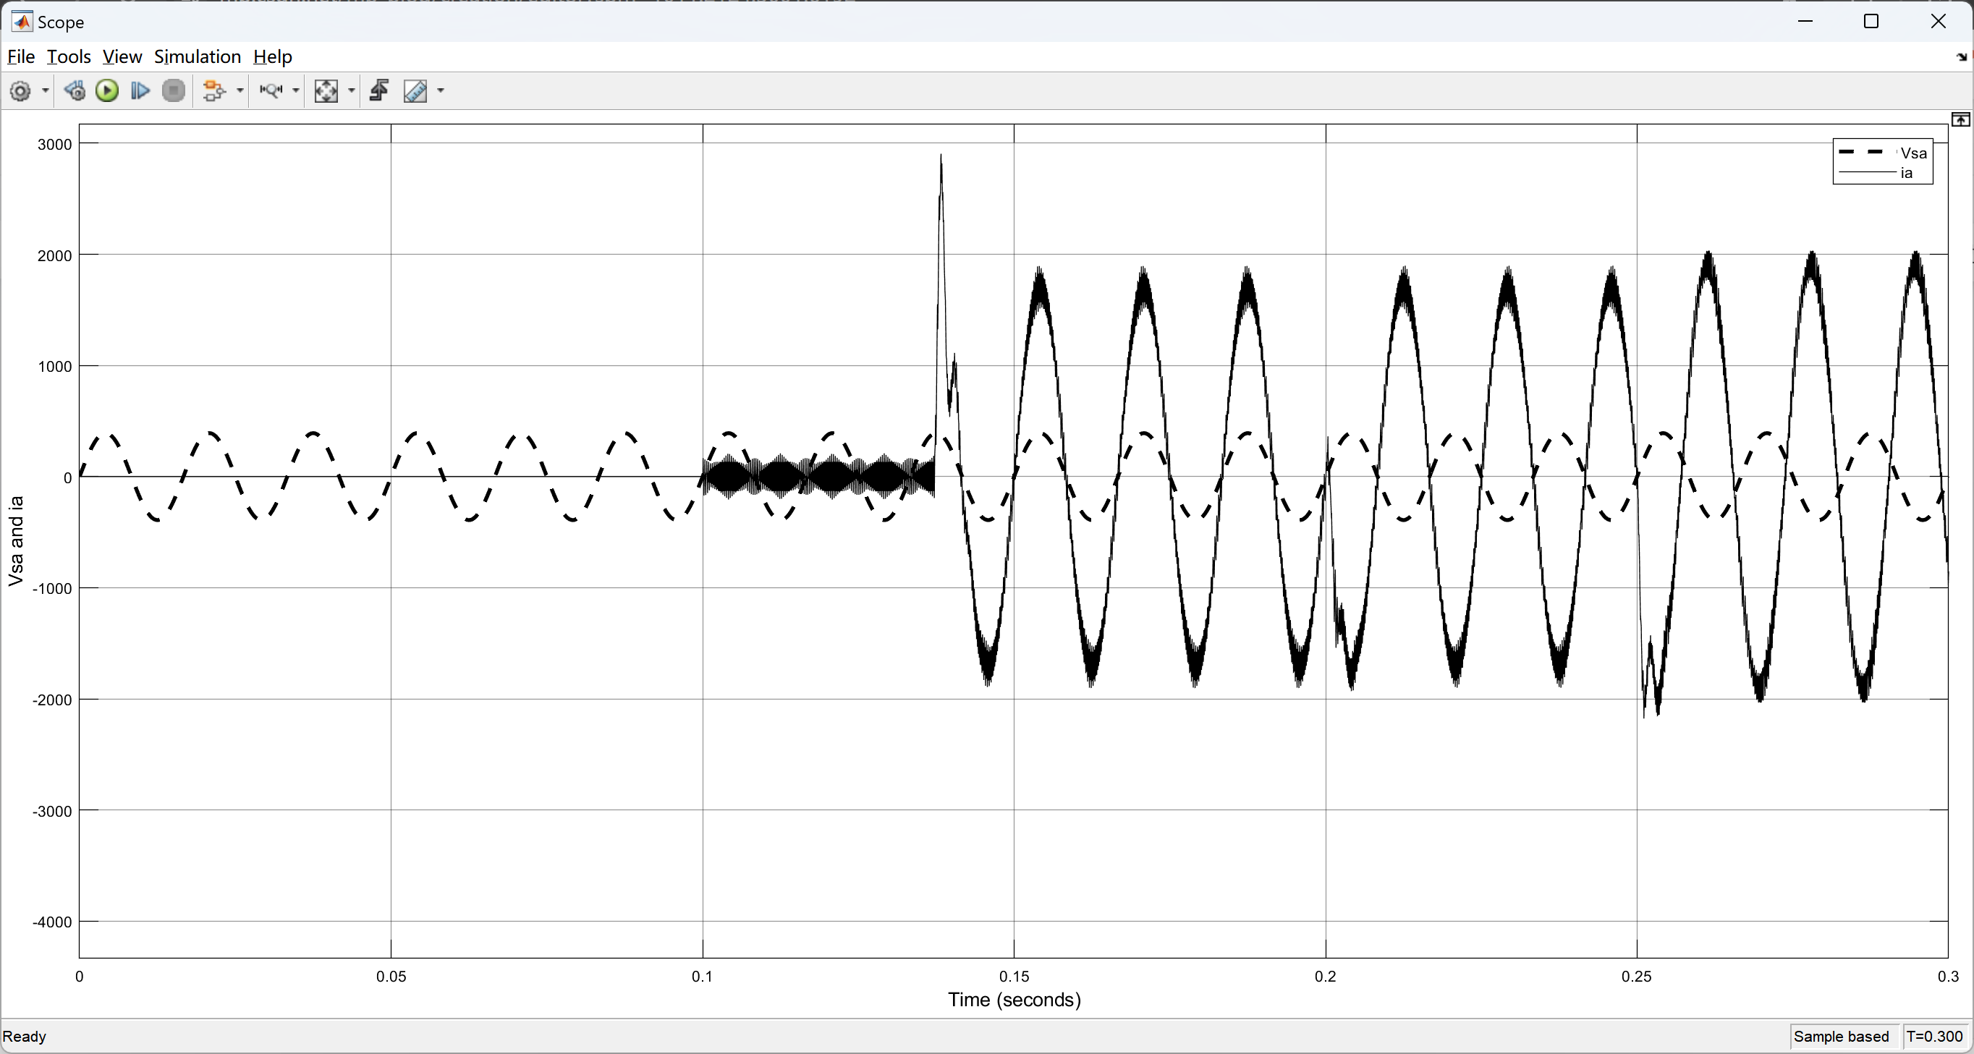Enable Cursor Measurements ruler tool

(x=415, y=91)
